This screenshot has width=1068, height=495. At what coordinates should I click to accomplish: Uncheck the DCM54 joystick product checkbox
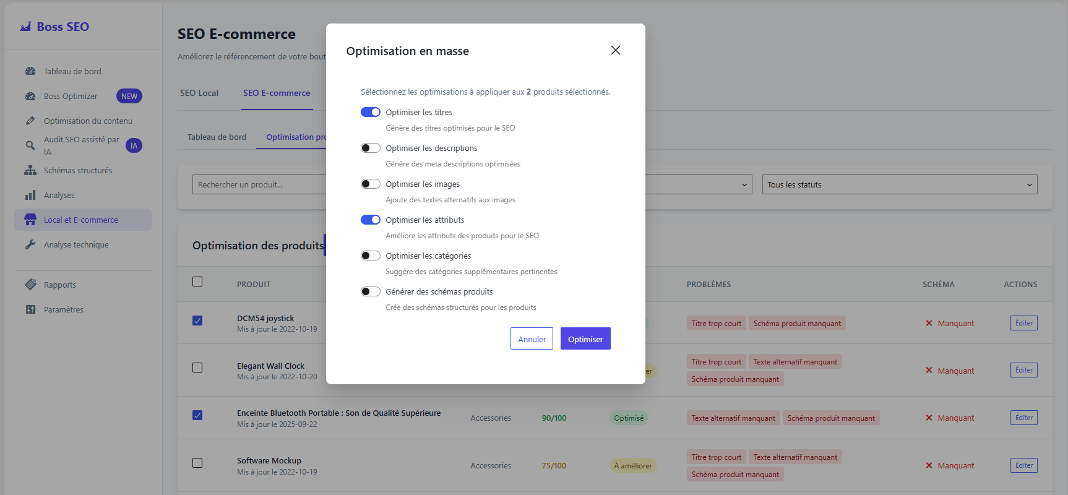[197, 321]
